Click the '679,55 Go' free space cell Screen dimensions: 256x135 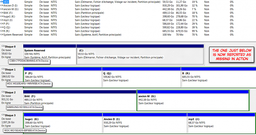[x=182, y=31]
